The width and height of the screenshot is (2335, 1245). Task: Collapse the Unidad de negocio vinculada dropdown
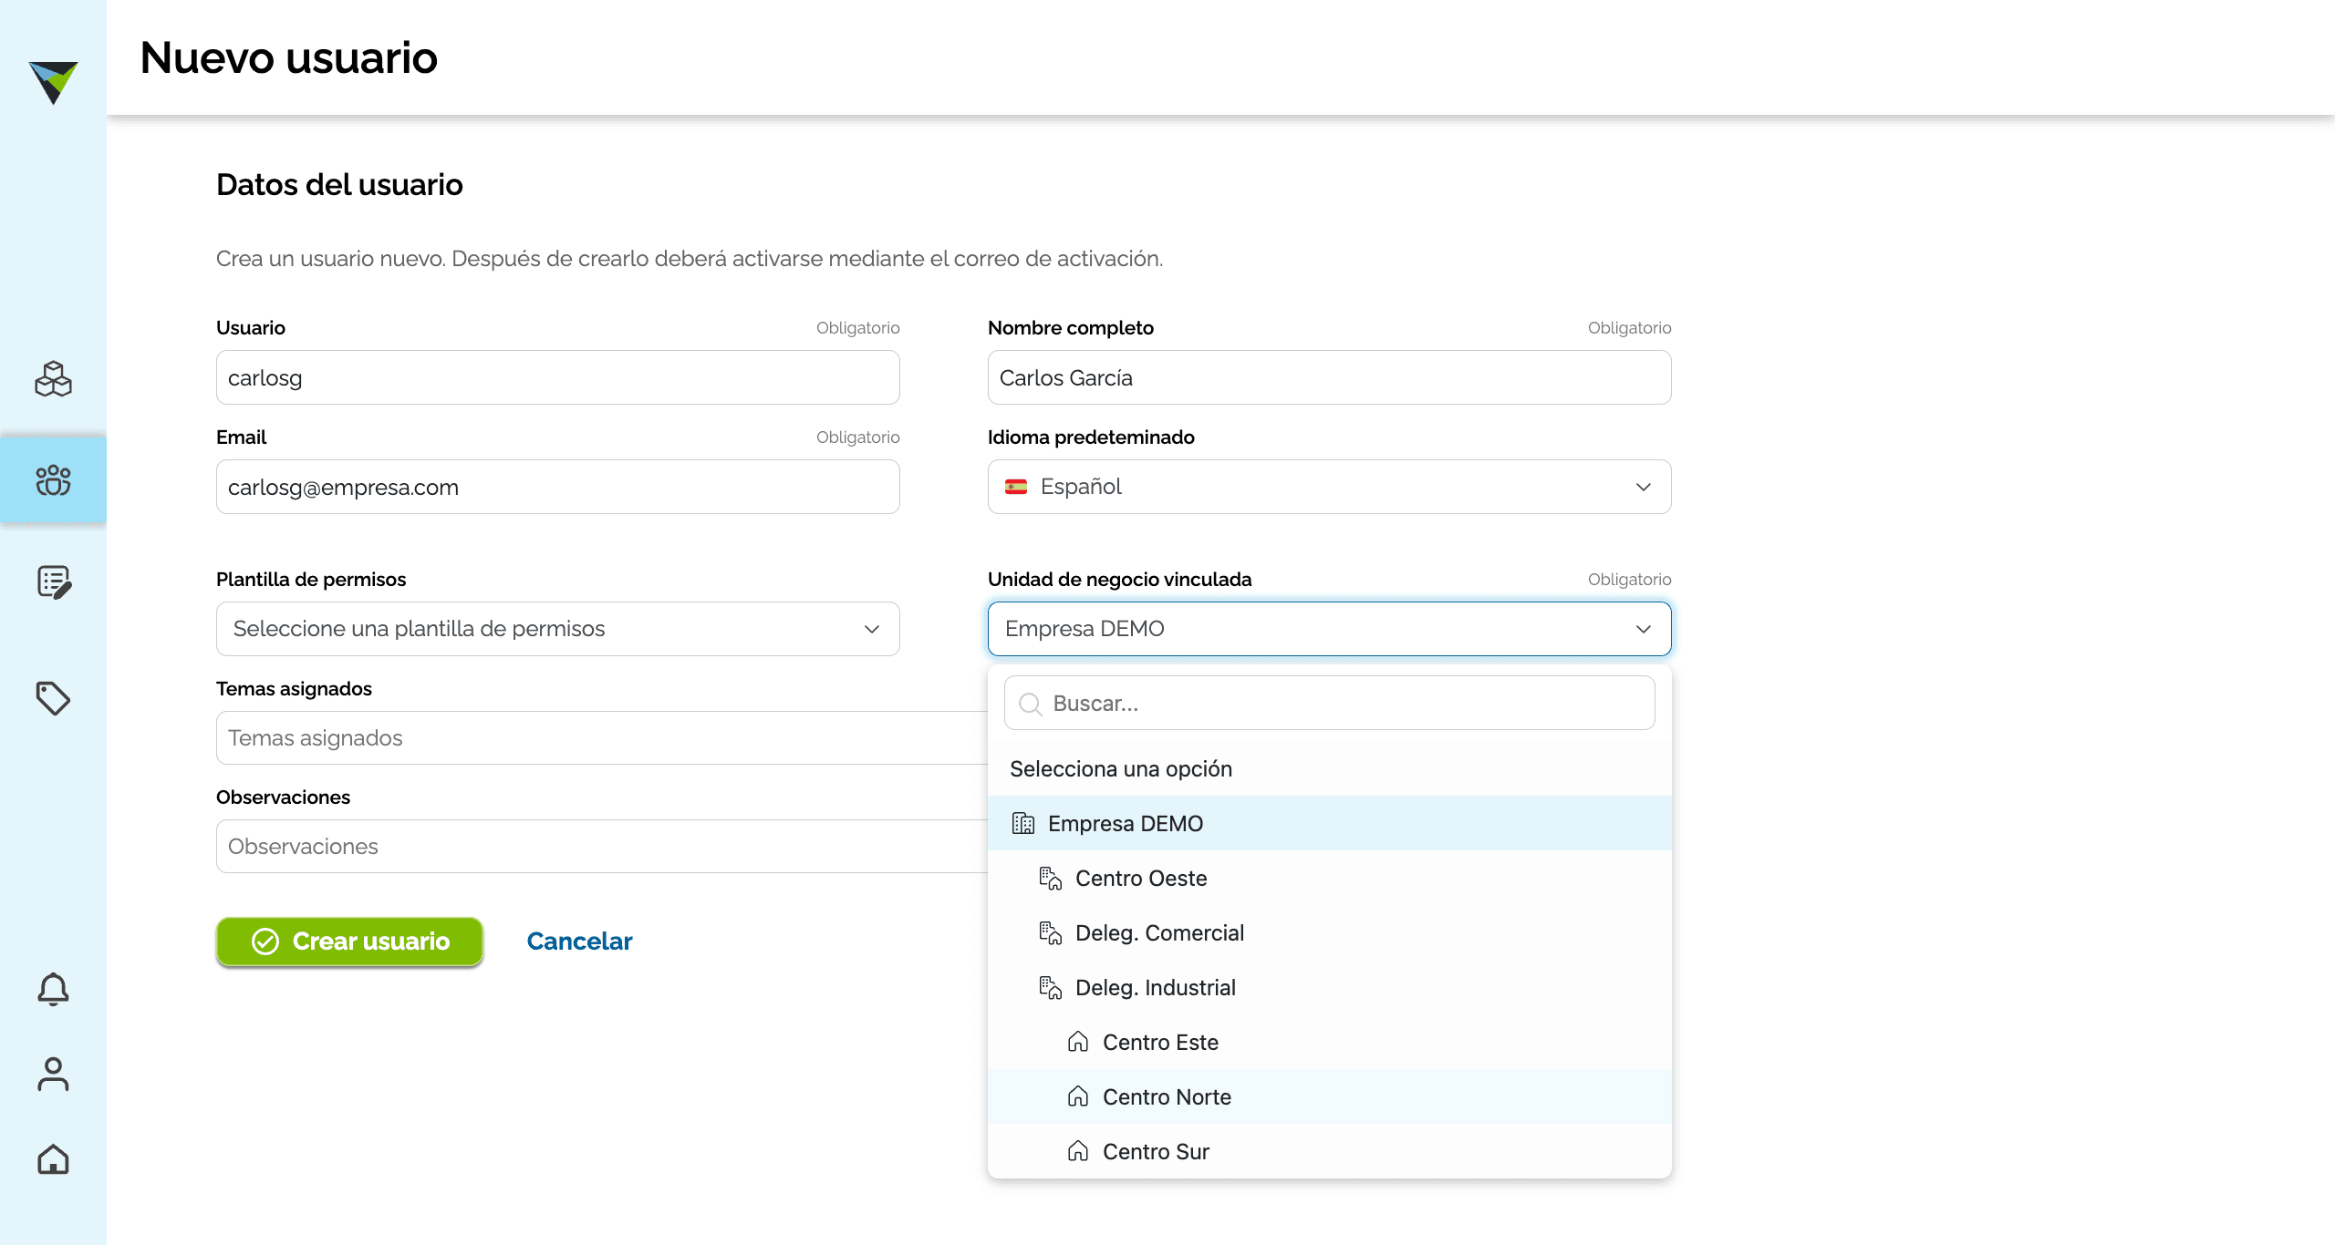pyautogui.click(x=1329, y=629)
